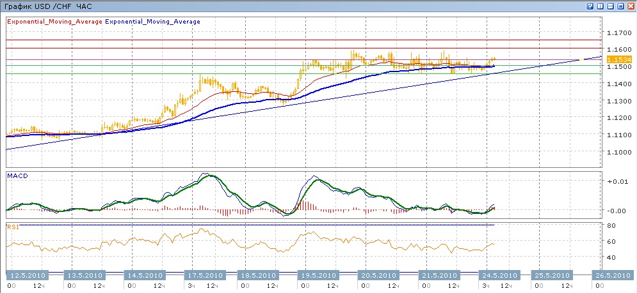Select the blue Exponential_Moving_Average legend label
This screenshot has height=293, width=637.
[152, 22]
